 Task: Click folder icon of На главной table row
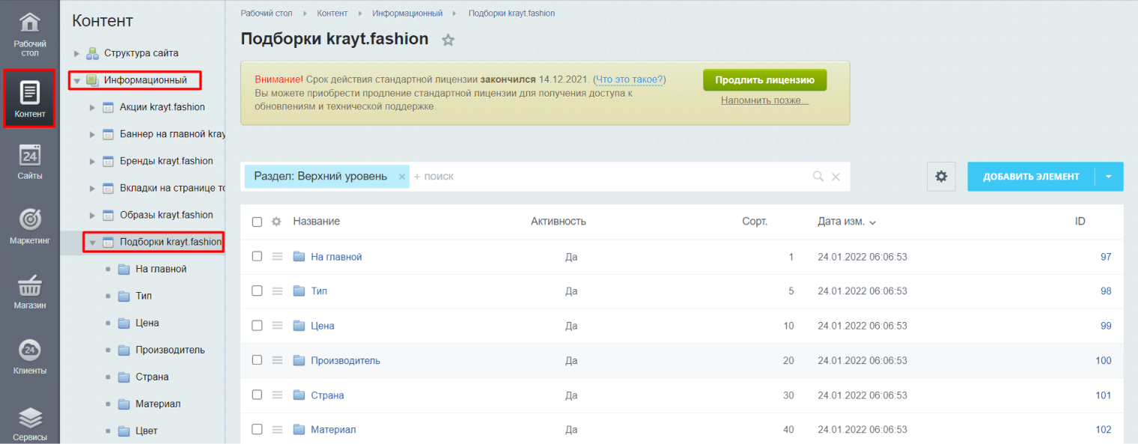click(299, 257)
